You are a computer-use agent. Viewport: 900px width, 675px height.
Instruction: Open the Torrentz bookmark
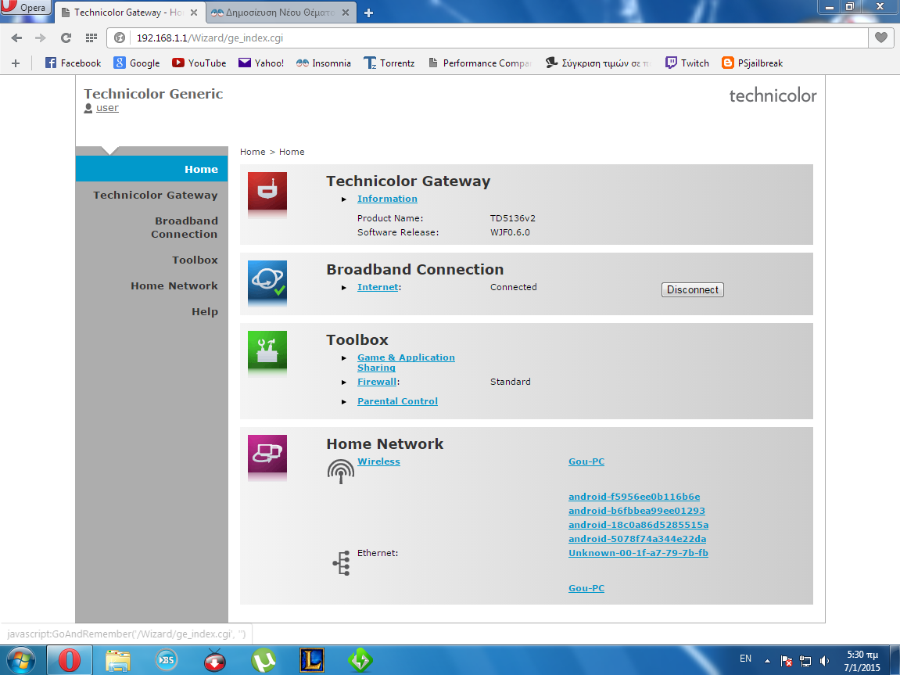tap(389, 63)
